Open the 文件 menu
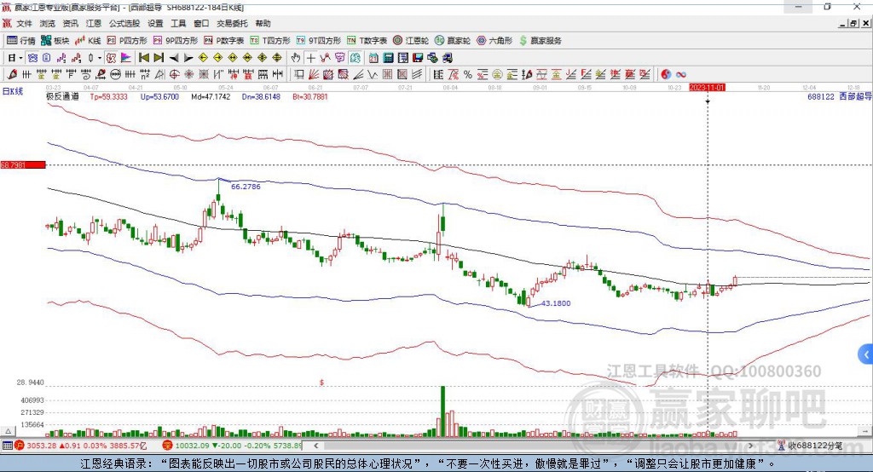 coord(24,23)
